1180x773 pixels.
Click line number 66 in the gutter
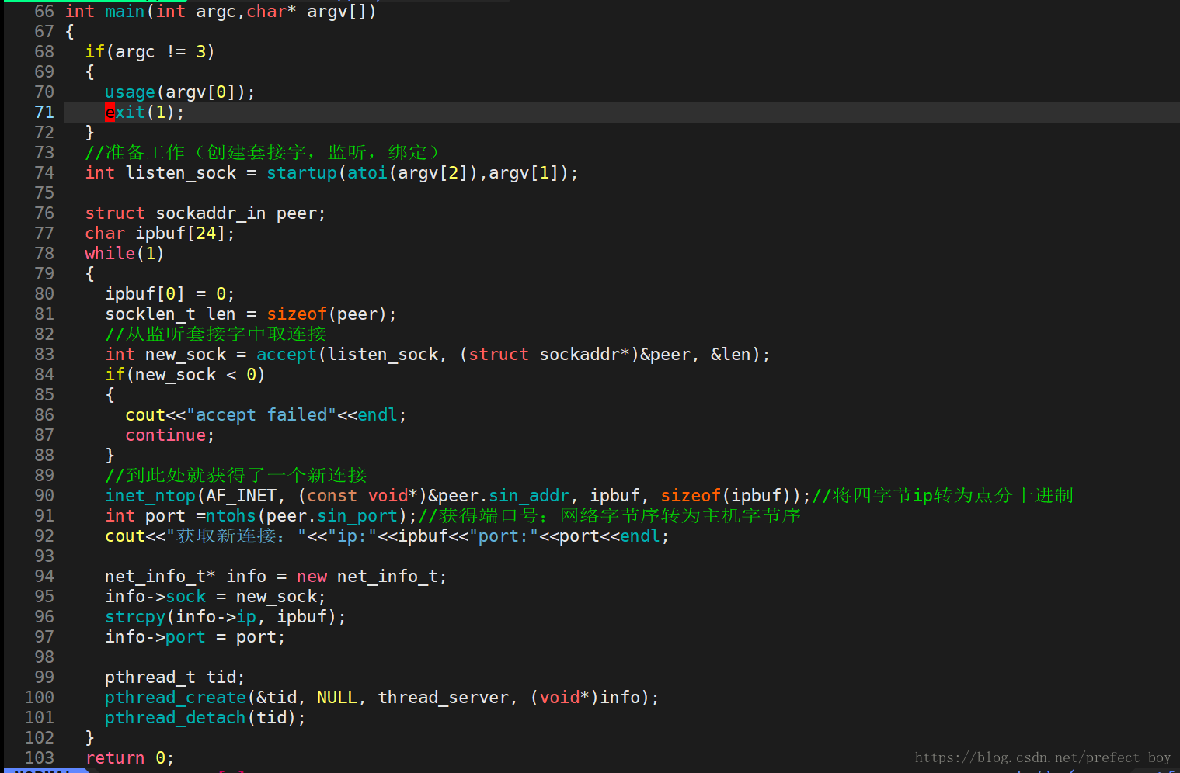(44, 12)
